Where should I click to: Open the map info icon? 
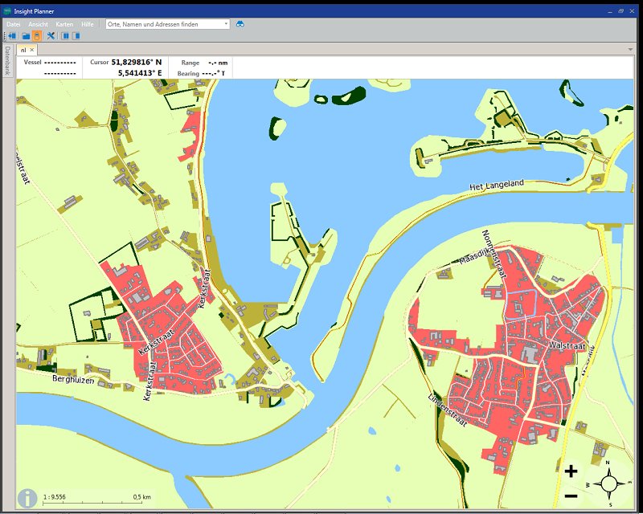(27, 498)
